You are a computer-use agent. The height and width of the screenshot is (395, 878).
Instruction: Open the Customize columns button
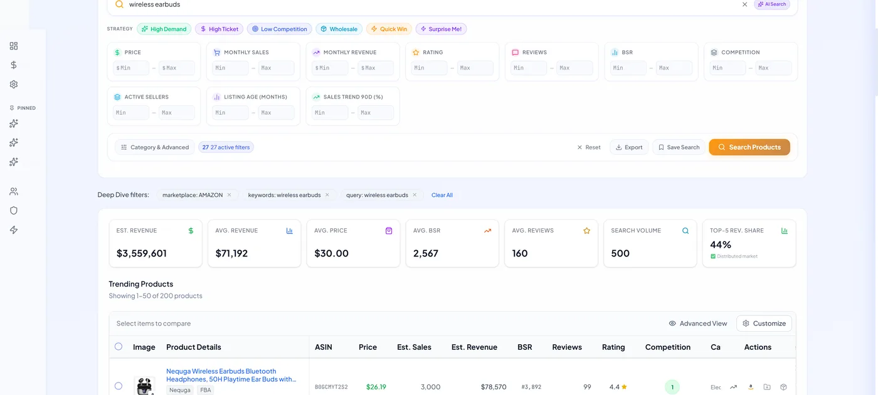764,324
